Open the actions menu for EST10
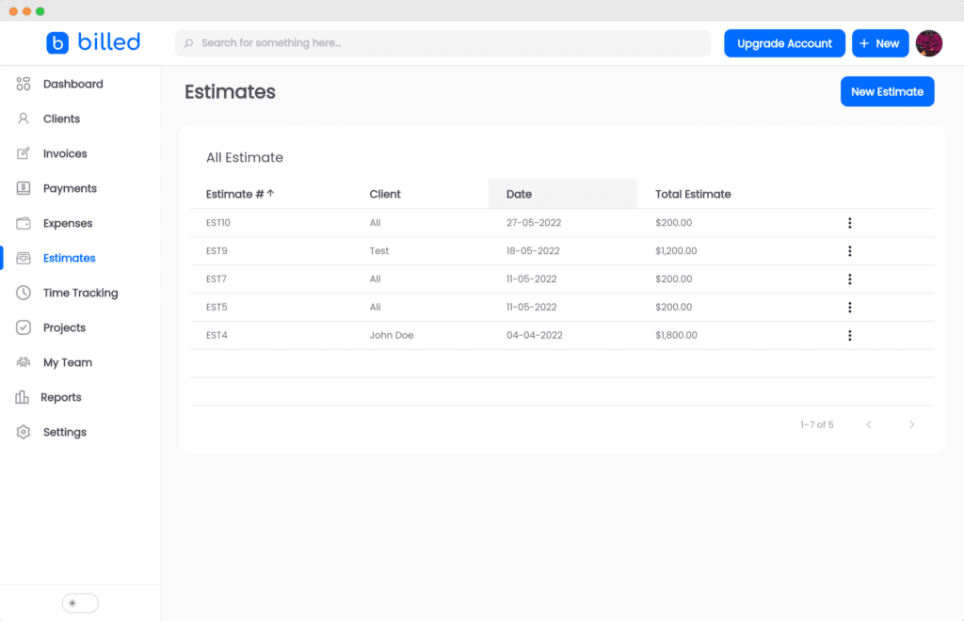964x621 pixels. 850,223
